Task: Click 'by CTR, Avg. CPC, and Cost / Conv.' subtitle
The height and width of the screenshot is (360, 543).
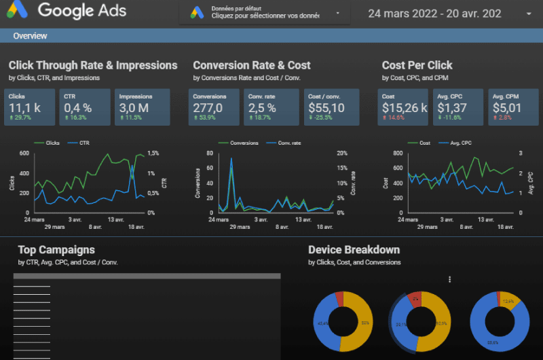Action: click(68, 263)
